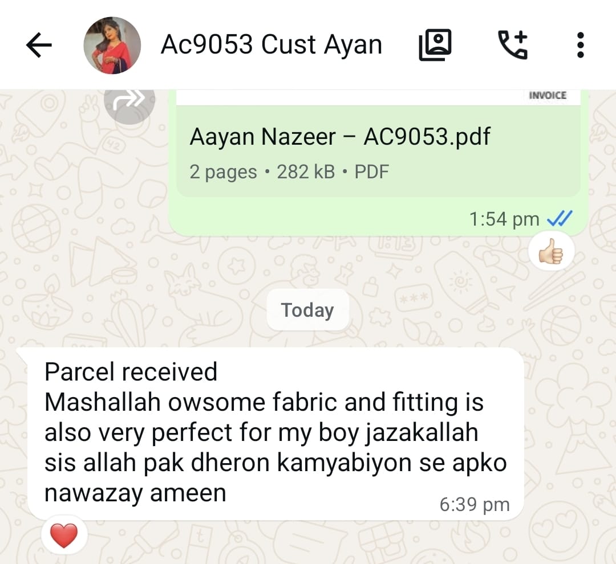The width and height of the screenshot is (616, 564).
Task: Tap the 1:54 pm timestamp
Action: coord(504,219)
